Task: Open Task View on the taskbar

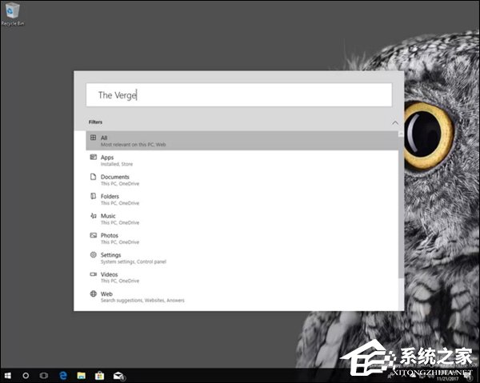Action: pyautogui.click(x=44, y=375)
